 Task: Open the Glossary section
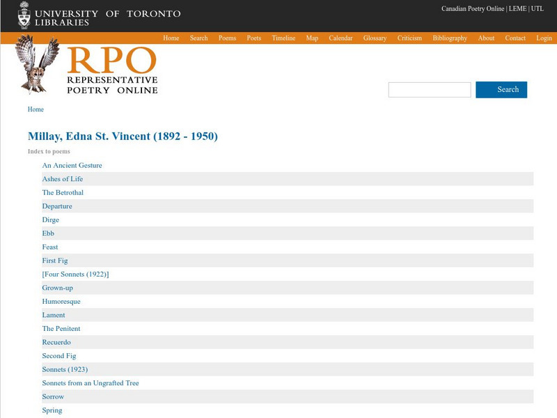375,38
